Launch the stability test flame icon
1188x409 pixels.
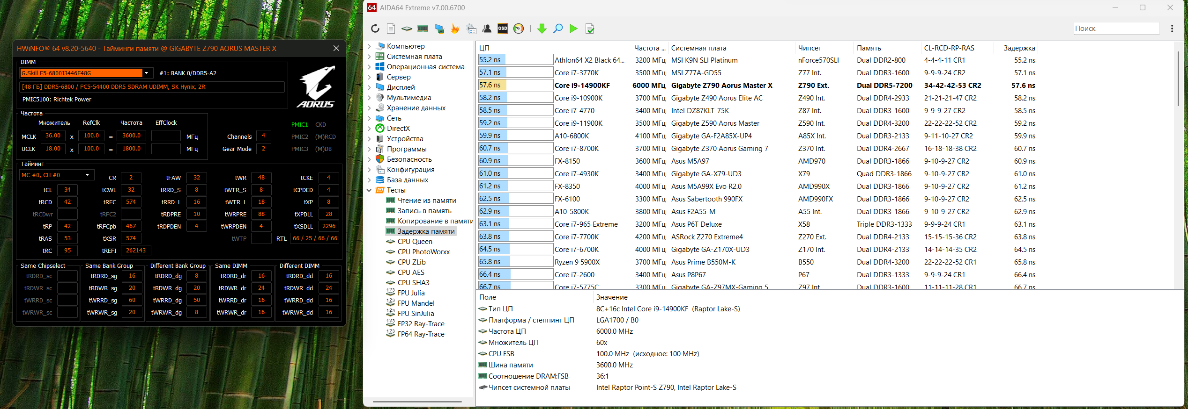pyautogui.click(x=455, y=29)
